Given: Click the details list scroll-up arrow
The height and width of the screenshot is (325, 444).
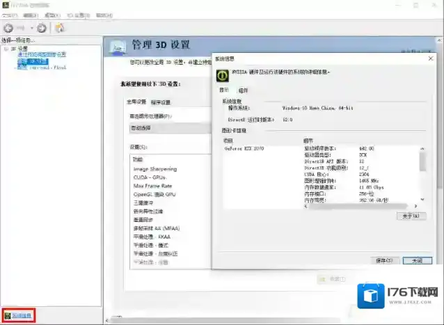Looking at the screenshot, I should pyautogui.click(x=422, y=149).
